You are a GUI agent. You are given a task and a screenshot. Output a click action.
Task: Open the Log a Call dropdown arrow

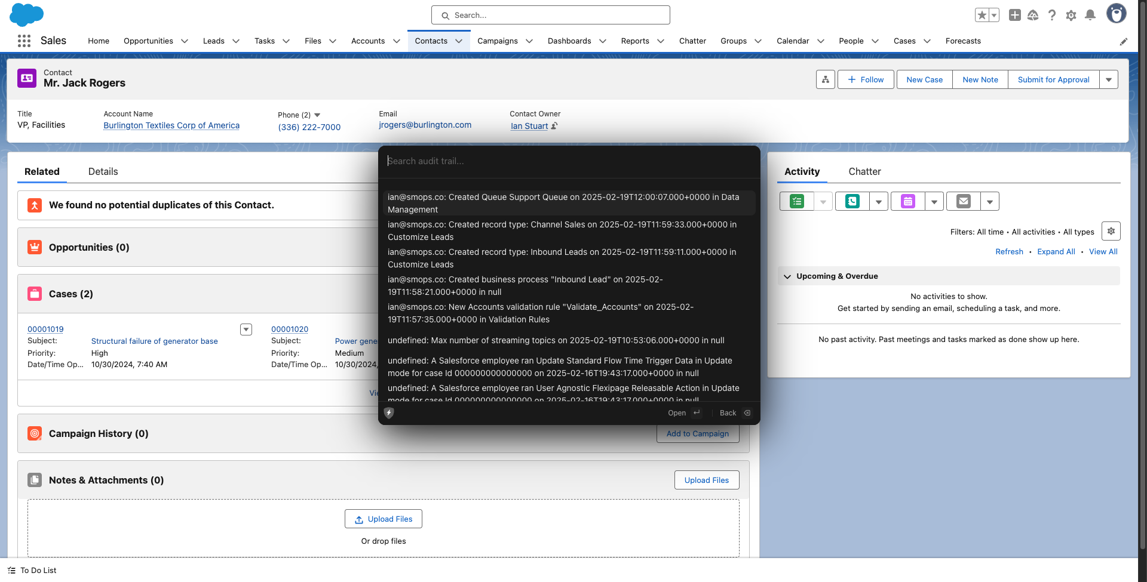coord(879,201)
